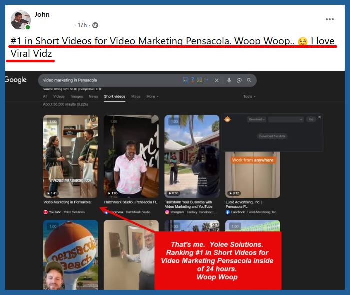The height and width of the screenshot is (295, 350).
Task: Open the post options three-dot menu
Action: pyautogui.click(x=329, y=19)
